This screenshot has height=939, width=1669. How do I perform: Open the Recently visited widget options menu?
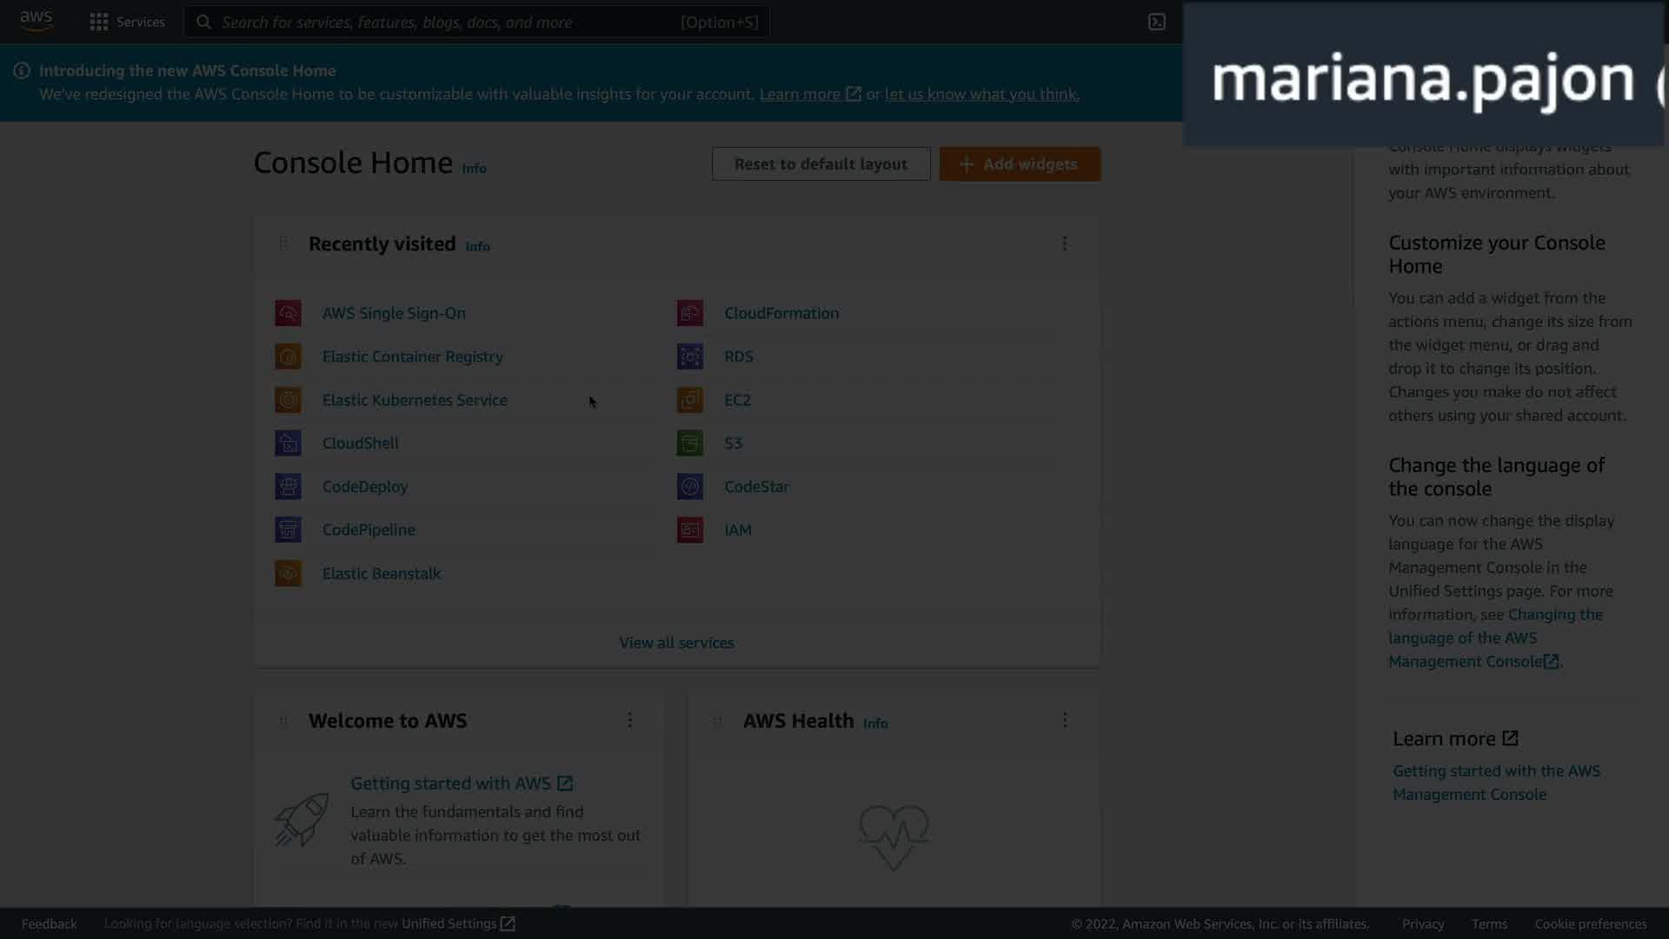(x=1064, y=243)
